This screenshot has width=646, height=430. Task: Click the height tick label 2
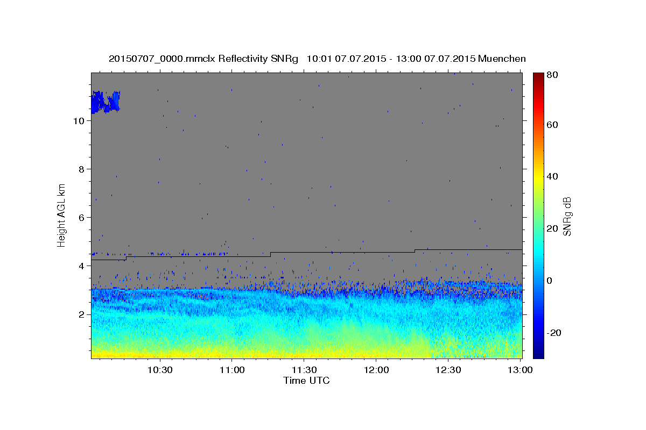81,314
